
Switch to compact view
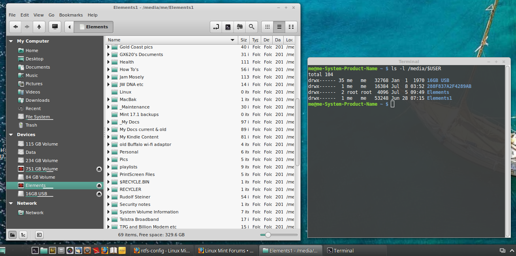pos(291,27)
